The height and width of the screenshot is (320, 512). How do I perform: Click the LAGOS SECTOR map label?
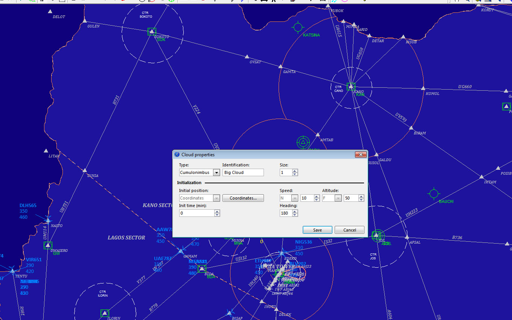(x=126, y=238)
